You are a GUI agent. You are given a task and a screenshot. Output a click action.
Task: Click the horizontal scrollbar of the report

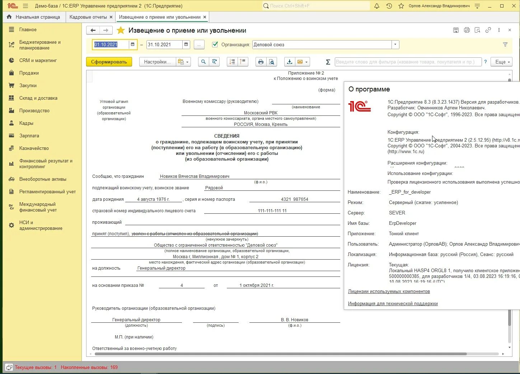point(281,354)
